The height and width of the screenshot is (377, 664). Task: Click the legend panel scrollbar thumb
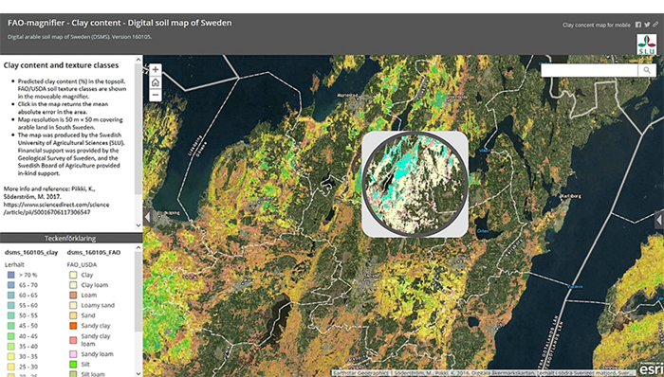[138, 292]
